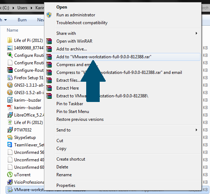Click the WinRAR icon beside Open with WinRAR
Viewport: 210px width, 194px height.
pyautogui.click(x=49, y=41)
